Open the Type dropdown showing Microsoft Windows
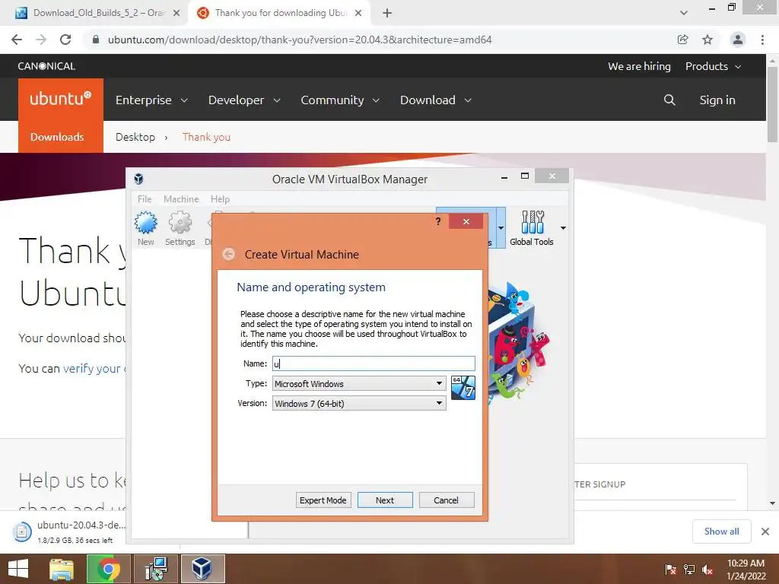Screen dimensions: 779x584 pyautogui.click(x=359, y=383)
